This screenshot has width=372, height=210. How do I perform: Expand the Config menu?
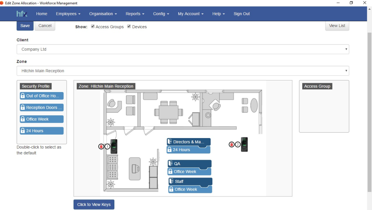pos(161,14)
